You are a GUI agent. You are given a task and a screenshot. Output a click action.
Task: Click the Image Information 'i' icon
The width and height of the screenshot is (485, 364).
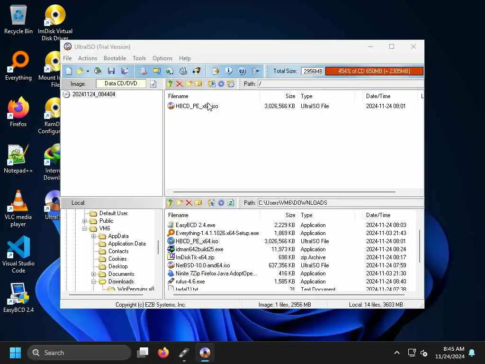point(229,71)
